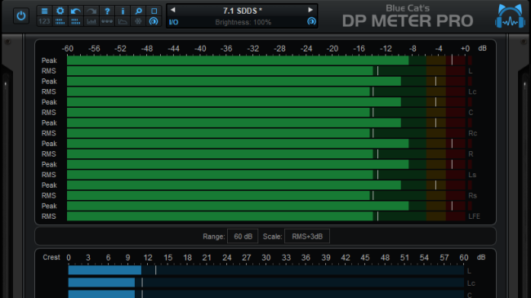This screenshot has height=298, width=531.
Task: Click the '-60' tick on level scale
Action: [67, 49]
